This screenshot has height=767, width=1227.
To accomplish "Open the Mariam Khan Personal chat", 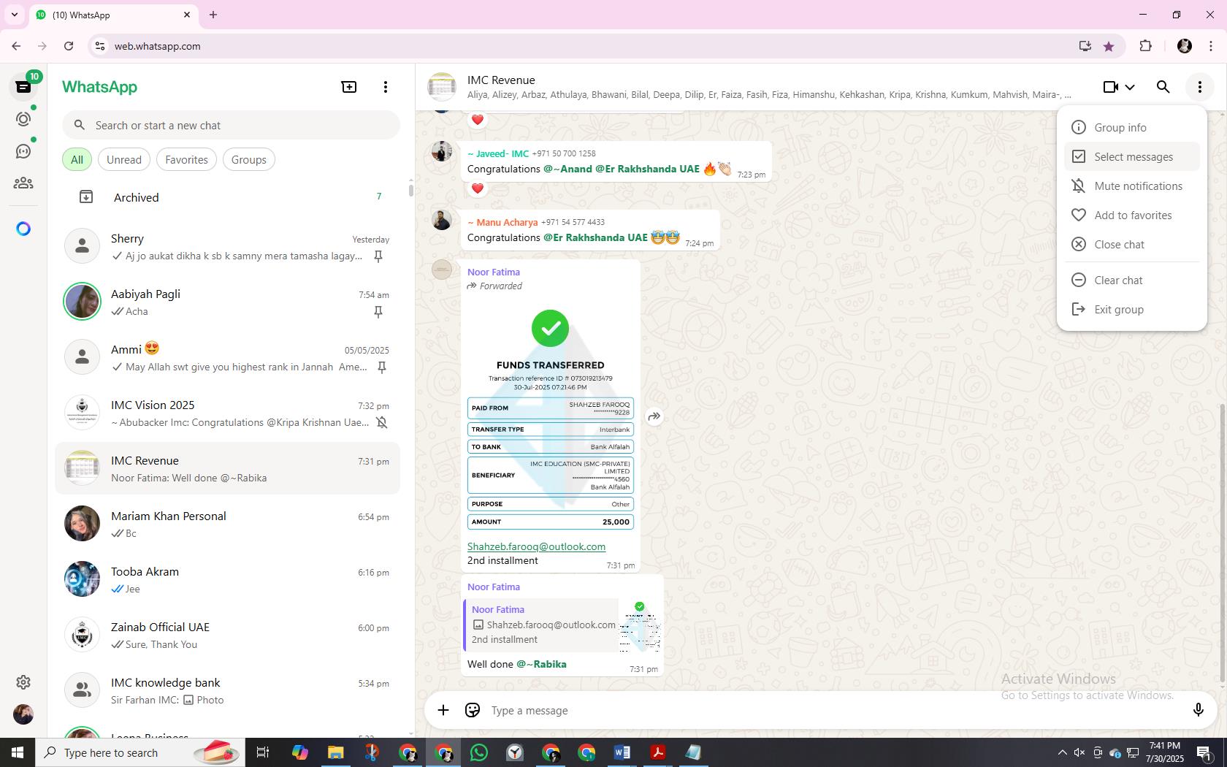I will 228,524.
